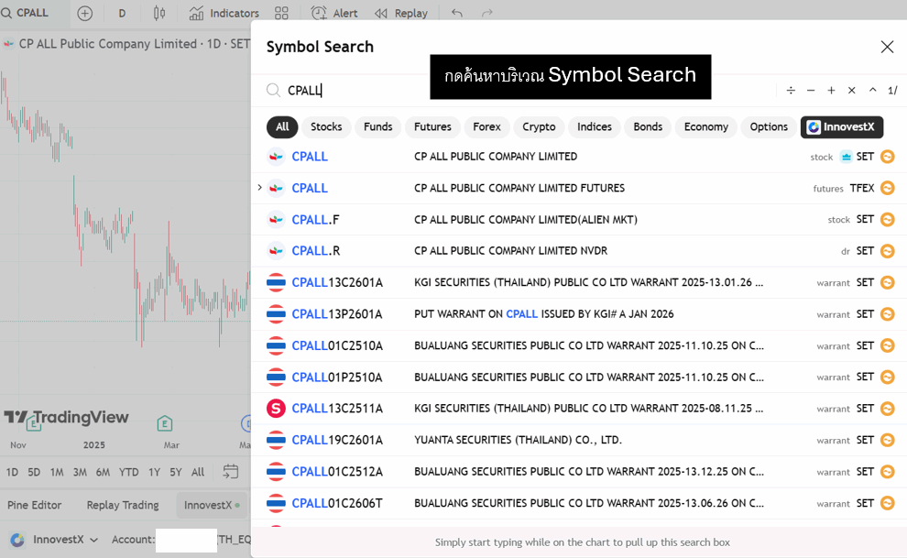Screen dimensions: 907x558
Task: Show All chart history range
Action: pyautogui.click(x=198, y=472)
